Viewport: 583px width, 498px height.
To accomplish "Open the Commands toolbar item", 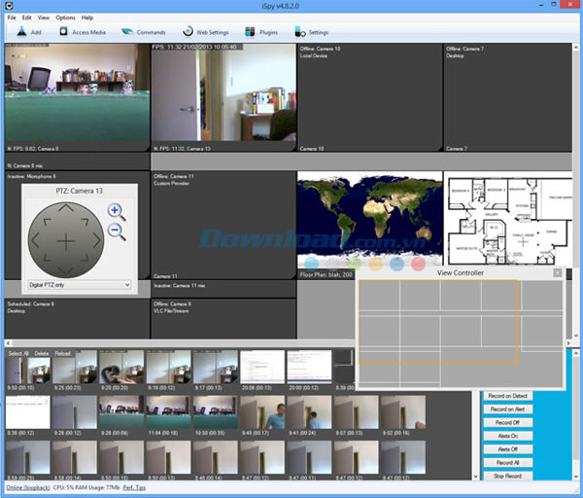I will click(x=144, y=32).
